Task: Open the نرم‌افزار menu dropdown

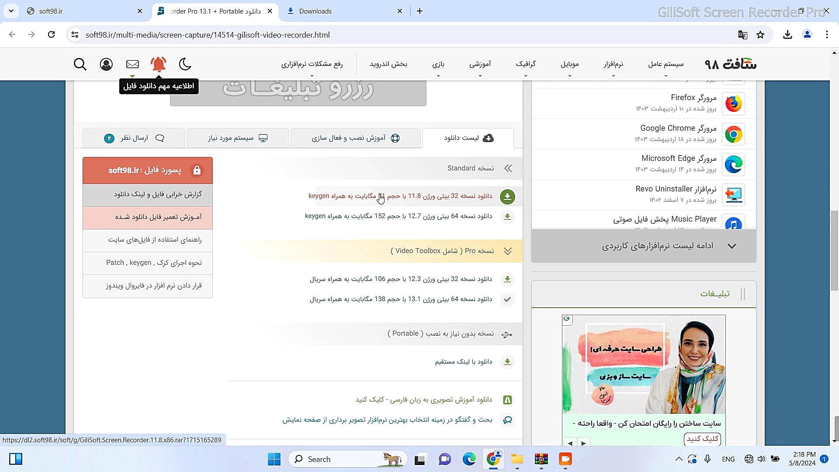Action: click(x=614, y=64)
